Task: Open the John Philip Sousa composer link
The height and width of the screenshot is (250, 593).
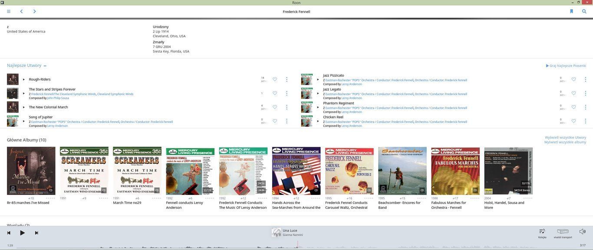Action: pyautogui.click(x=58, y=98)
